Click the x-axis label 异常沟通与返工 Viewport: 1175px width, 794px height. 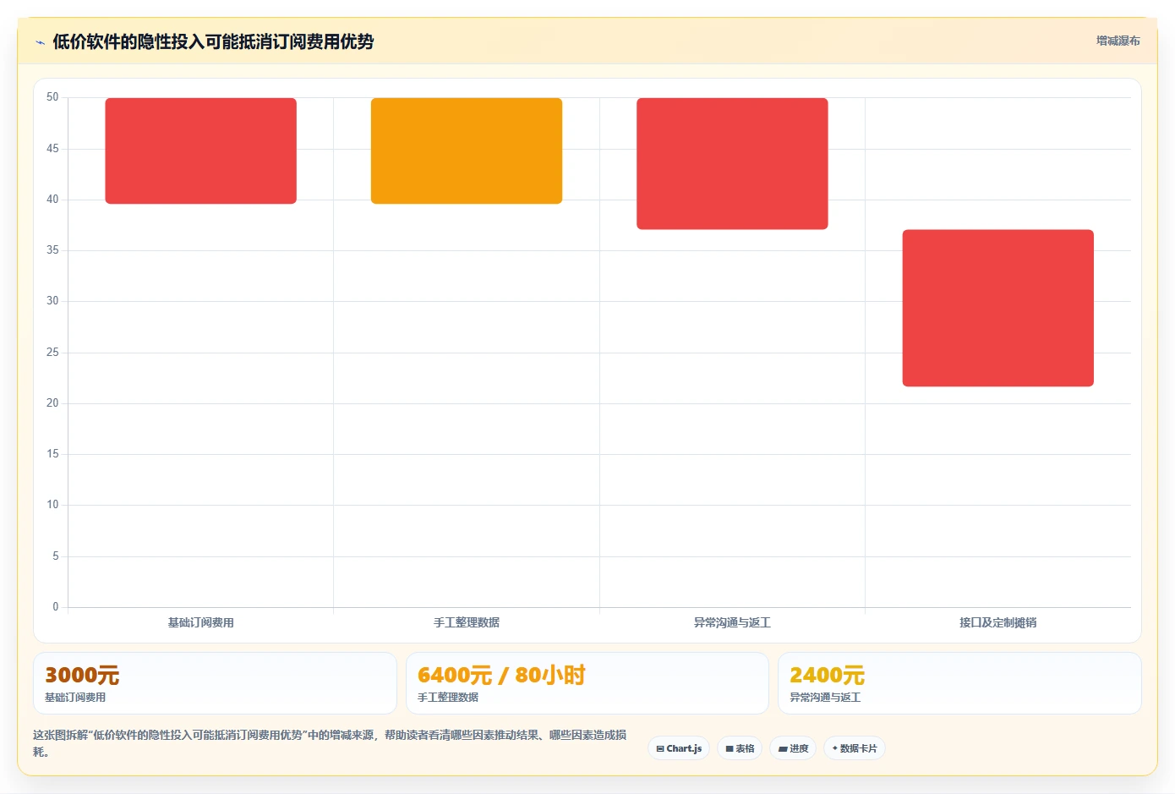(x=732, y=622)
